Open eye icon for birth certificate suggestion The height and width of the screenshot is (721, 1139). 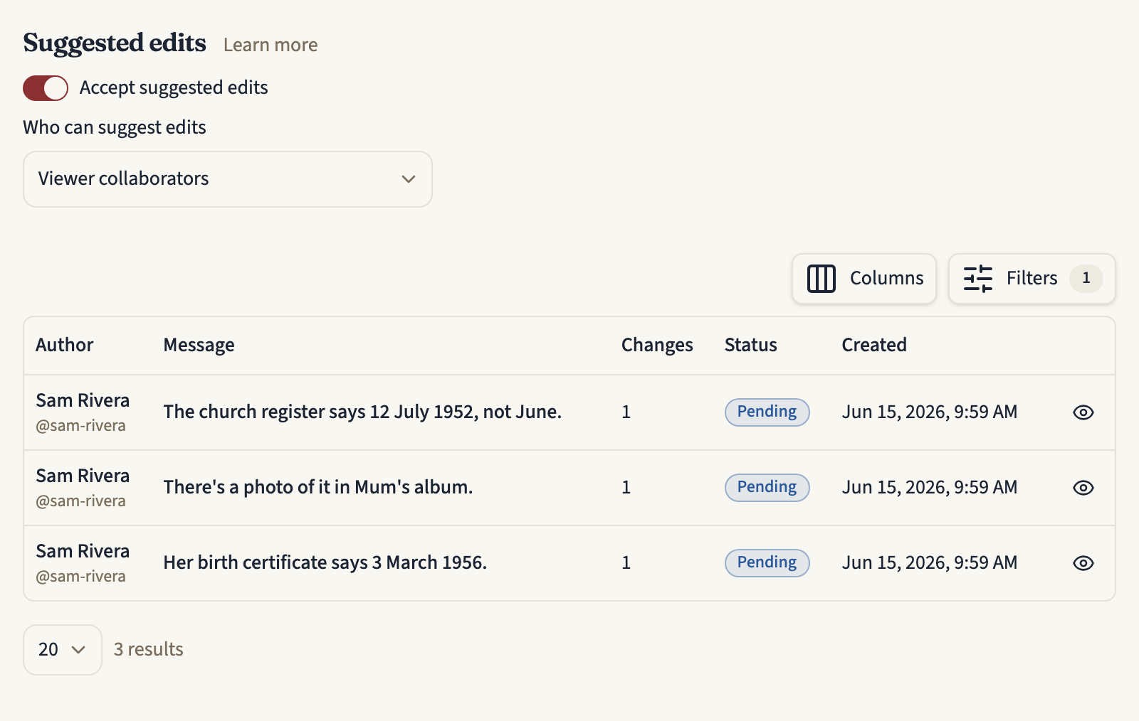pos(1083,563)
